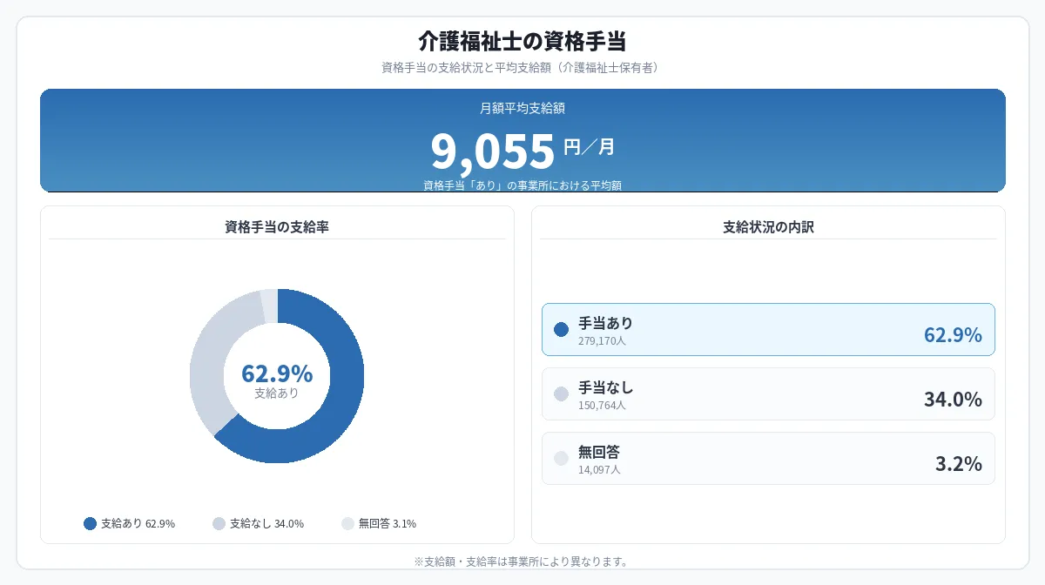Click the 円/月 unit label
This screenshot has height=585, width=1045.
tap(589, 147)
